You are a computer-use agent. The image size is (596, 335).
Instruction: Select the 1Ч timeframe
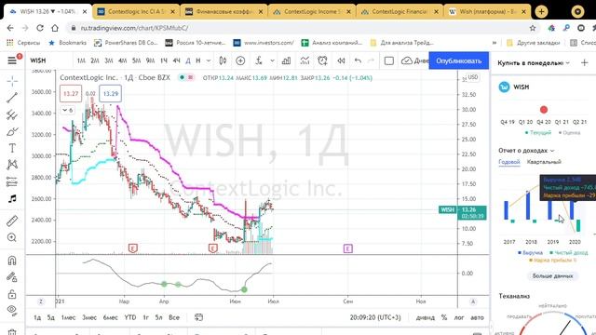[164, 60]
